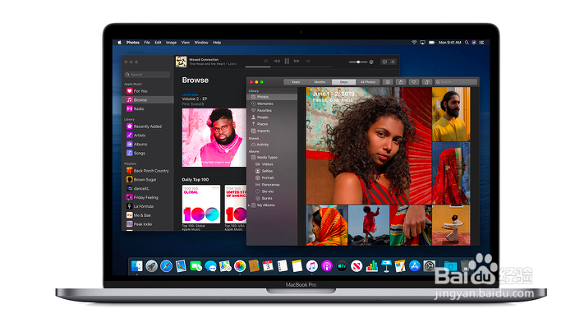Open Recently Added in Music library
Image resolution: width=566 pixels, height=313 pixels.
tap(149, 127)
